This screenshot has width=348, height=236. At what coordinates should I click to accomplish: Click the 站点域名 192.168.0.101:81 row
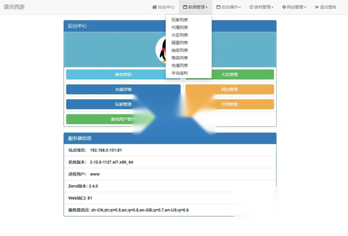point(170,150)
